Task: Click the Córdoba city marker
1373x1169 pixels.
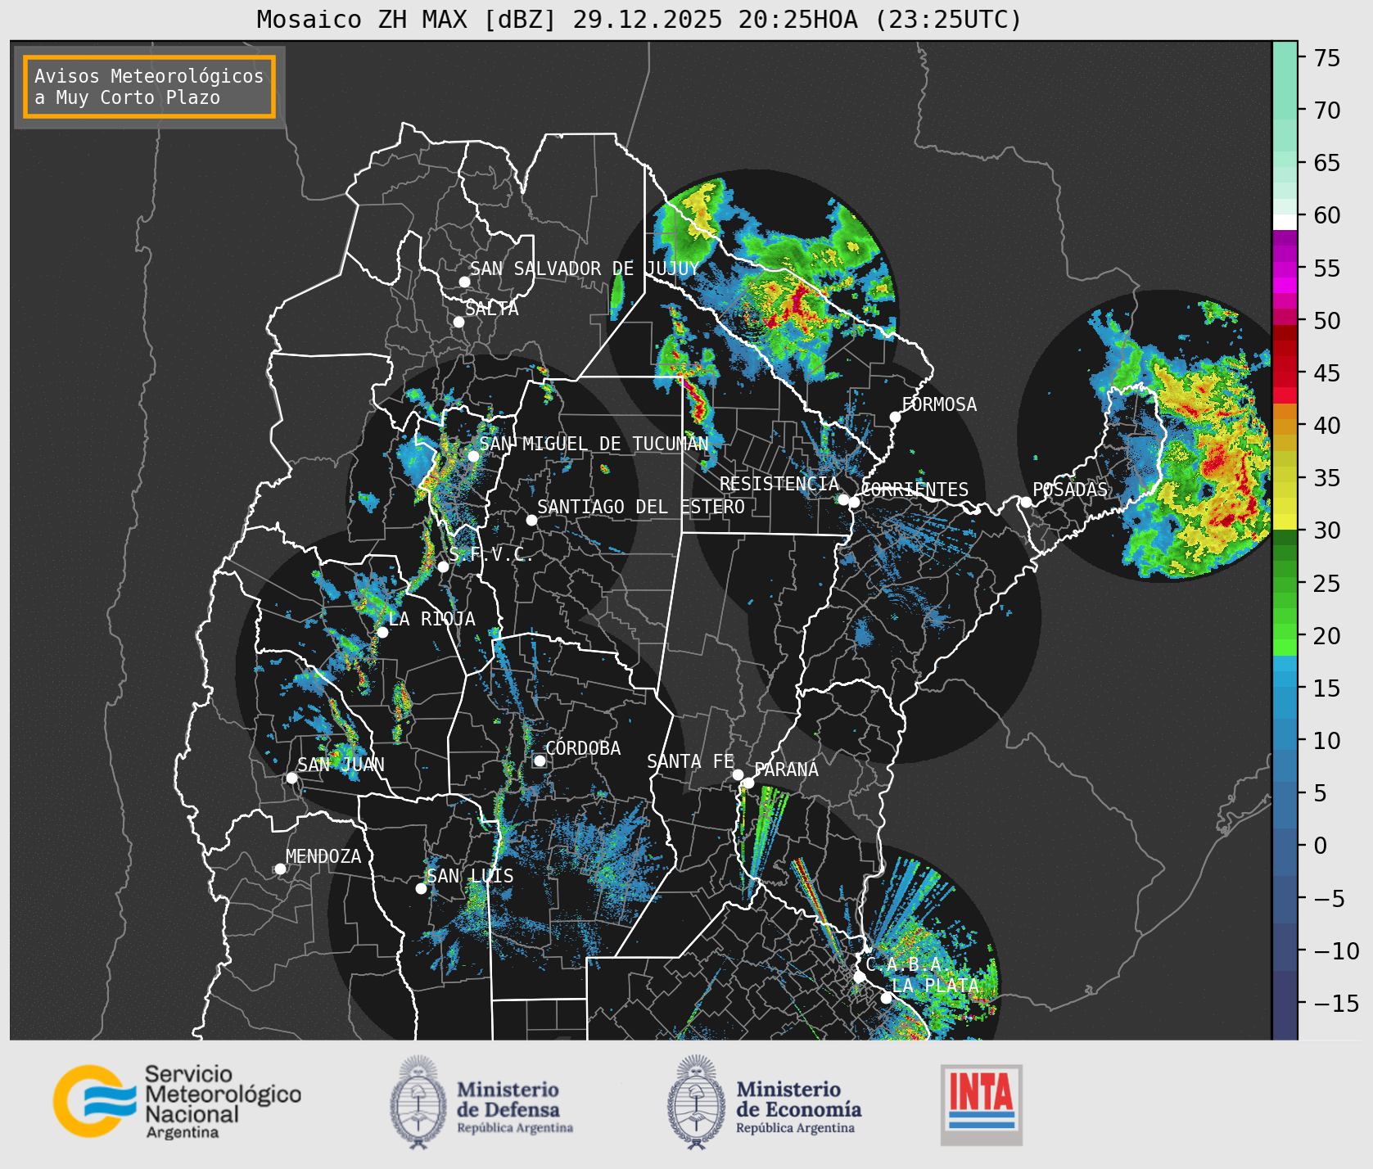Action: click(x=540, y=761)
